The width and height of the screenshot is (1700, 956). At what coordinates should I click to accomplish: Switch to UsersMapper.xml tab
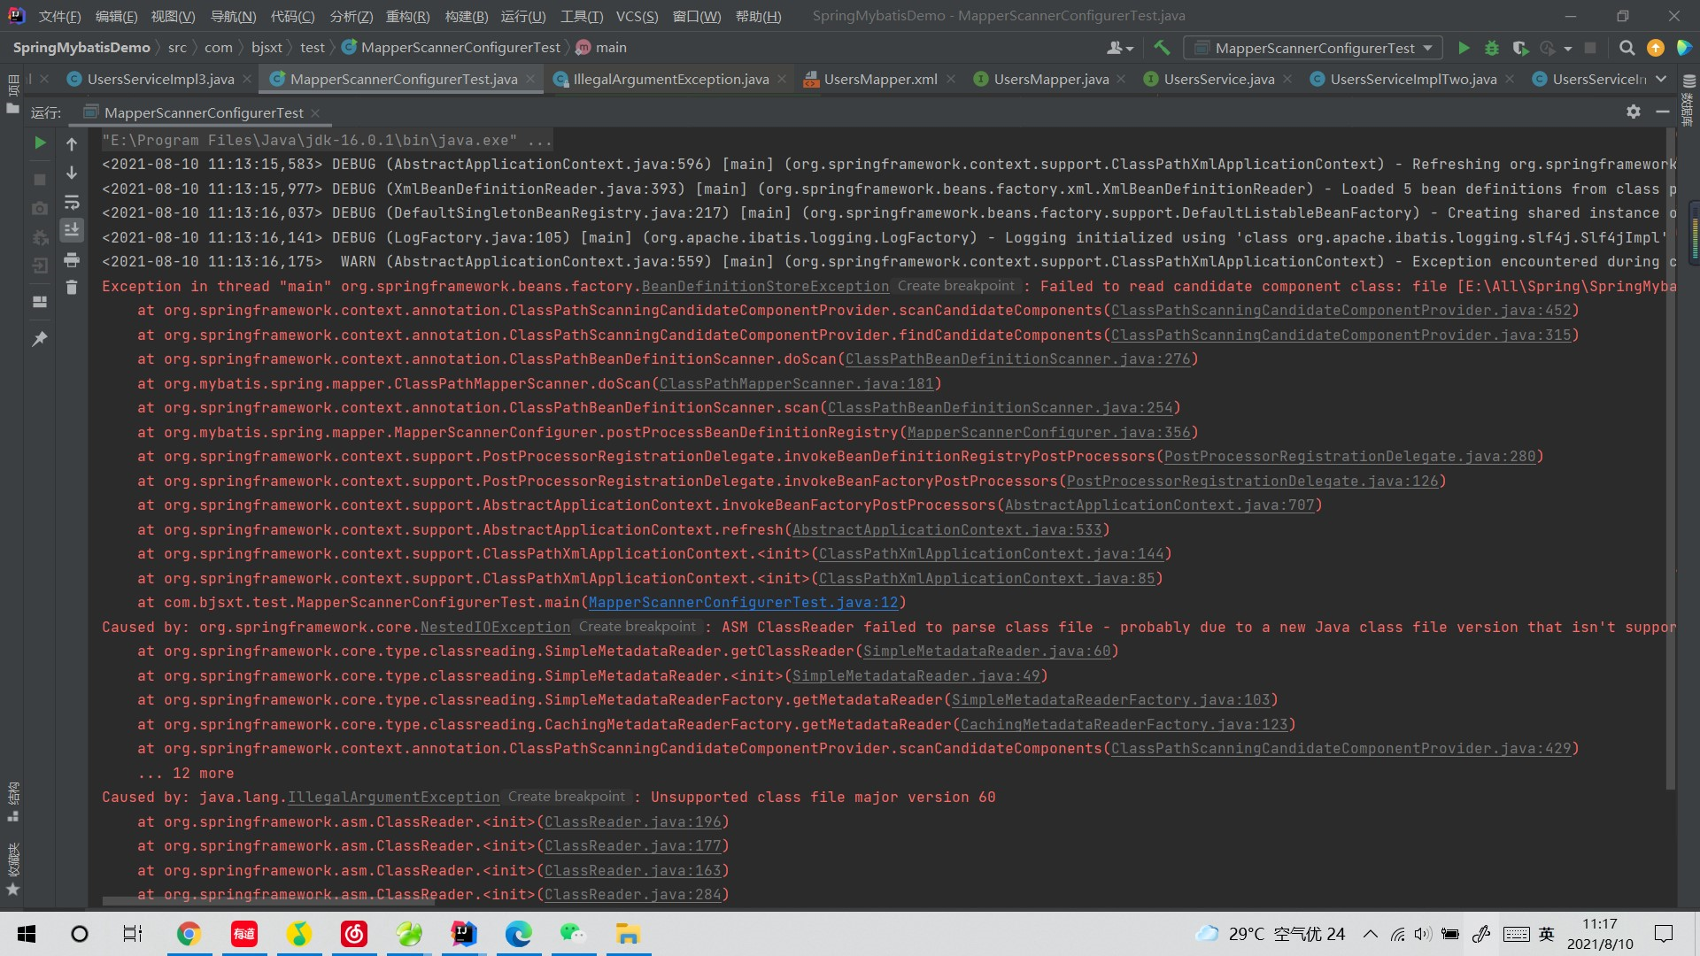pyautogui.click(x=880, y=79)
